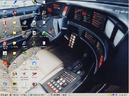Open the photo thumbnail icon beside that folder
Screen dimensions: 129x97
tap(24, 33)
